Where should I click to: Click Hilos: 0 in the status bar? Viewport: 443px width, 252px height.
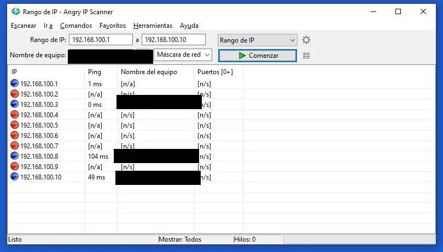coord(244,239)
